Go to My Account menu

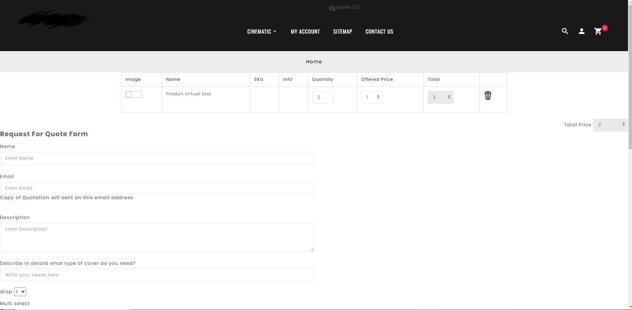tap(305, 31)
